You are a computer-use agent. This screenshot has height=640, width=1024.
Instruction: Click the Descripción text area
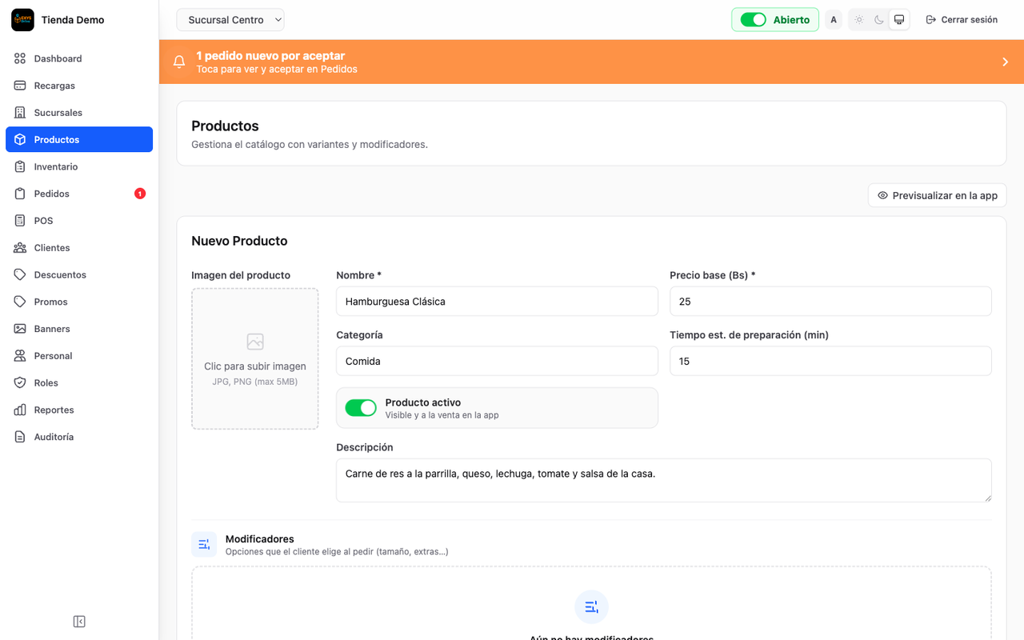point(664,480)
